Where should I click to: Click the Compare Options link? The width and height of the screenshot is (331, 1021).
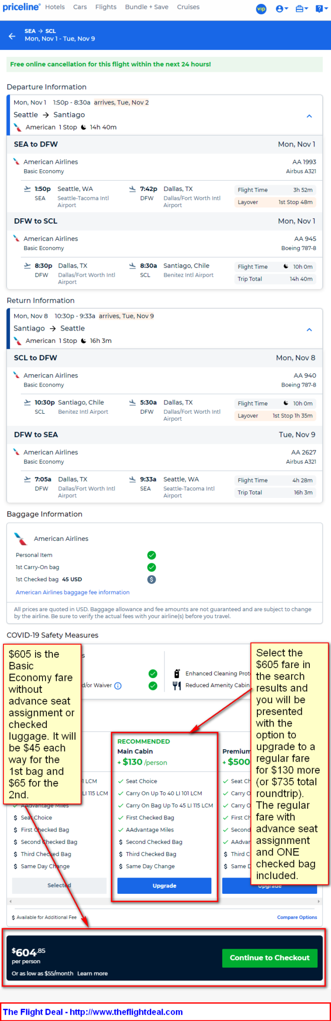tap(297, 917)
